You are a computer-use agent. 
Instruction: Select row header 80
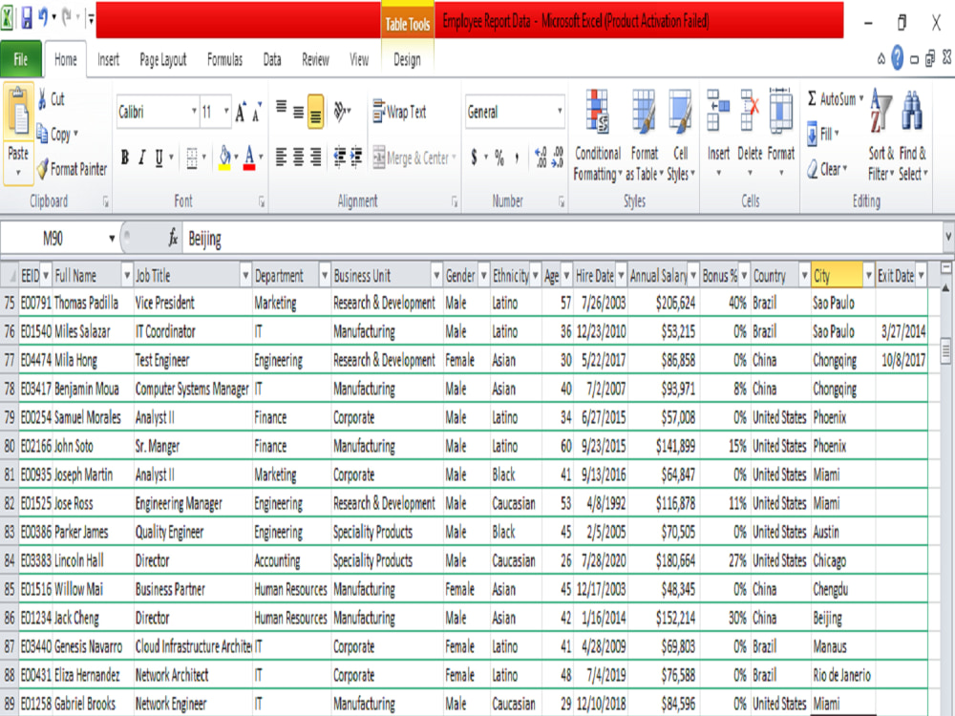coord(10,446)
